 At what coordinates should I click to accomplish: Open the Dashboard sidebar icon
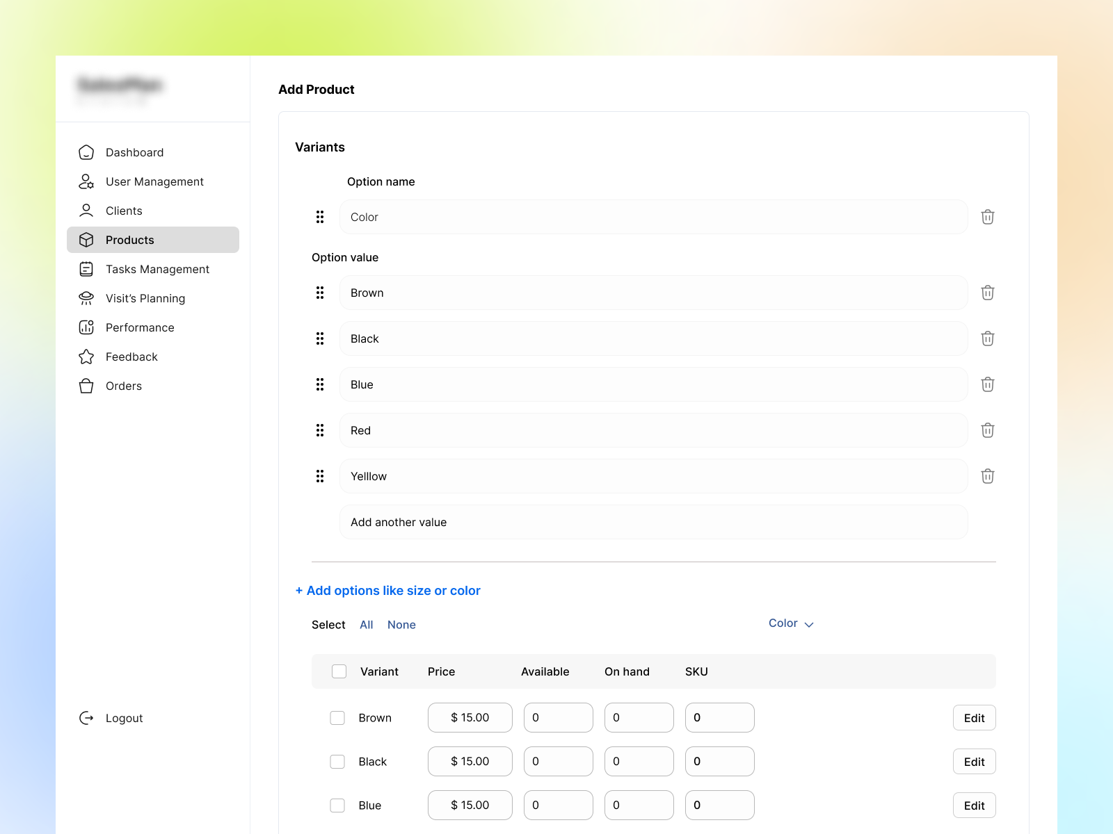[86, 152]
